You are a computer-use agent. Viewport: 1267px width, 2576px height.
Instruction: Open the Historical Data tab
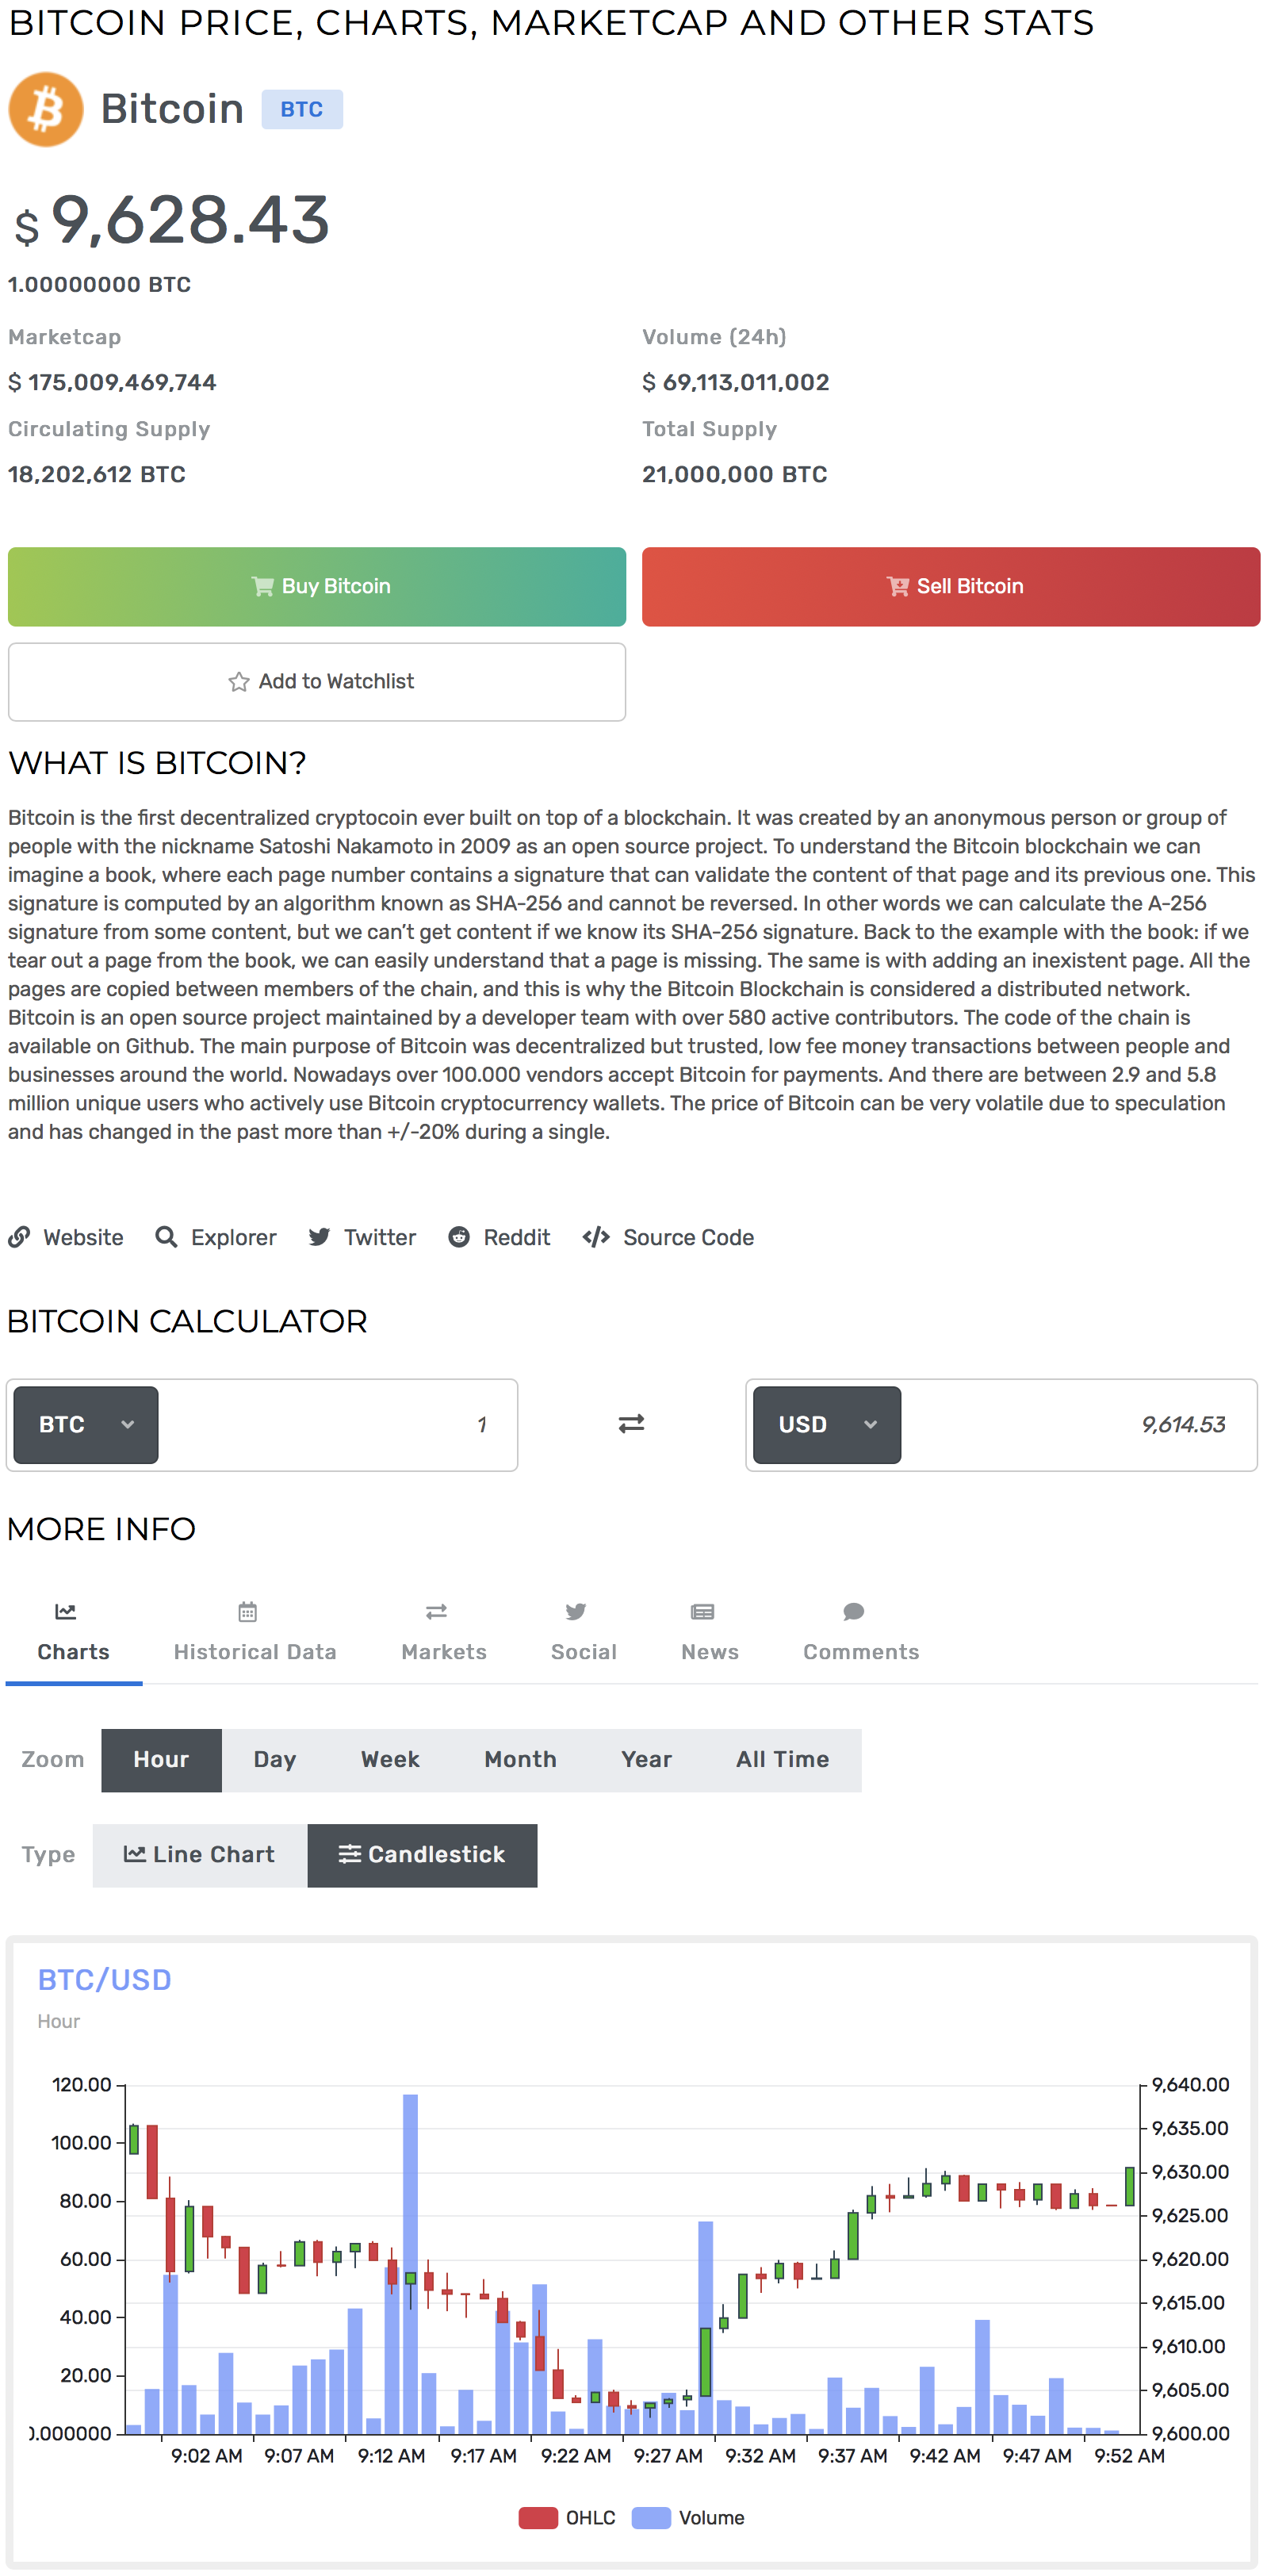(x=255, y=1634)
